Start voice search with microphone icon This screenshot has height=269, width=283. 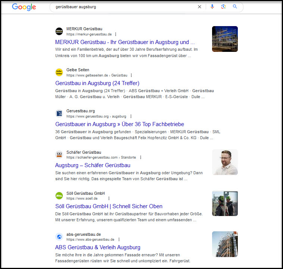(x=212, y=7)
